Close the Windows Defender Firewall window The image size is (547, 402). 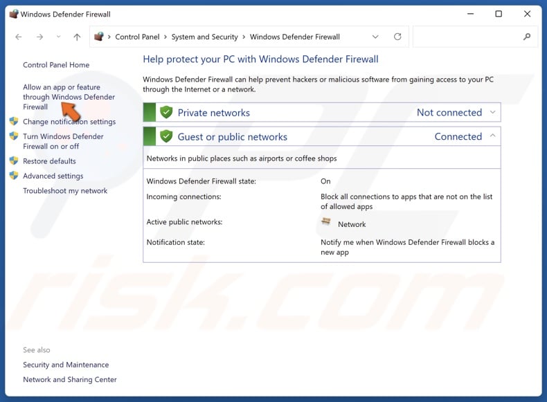[527, 14]
